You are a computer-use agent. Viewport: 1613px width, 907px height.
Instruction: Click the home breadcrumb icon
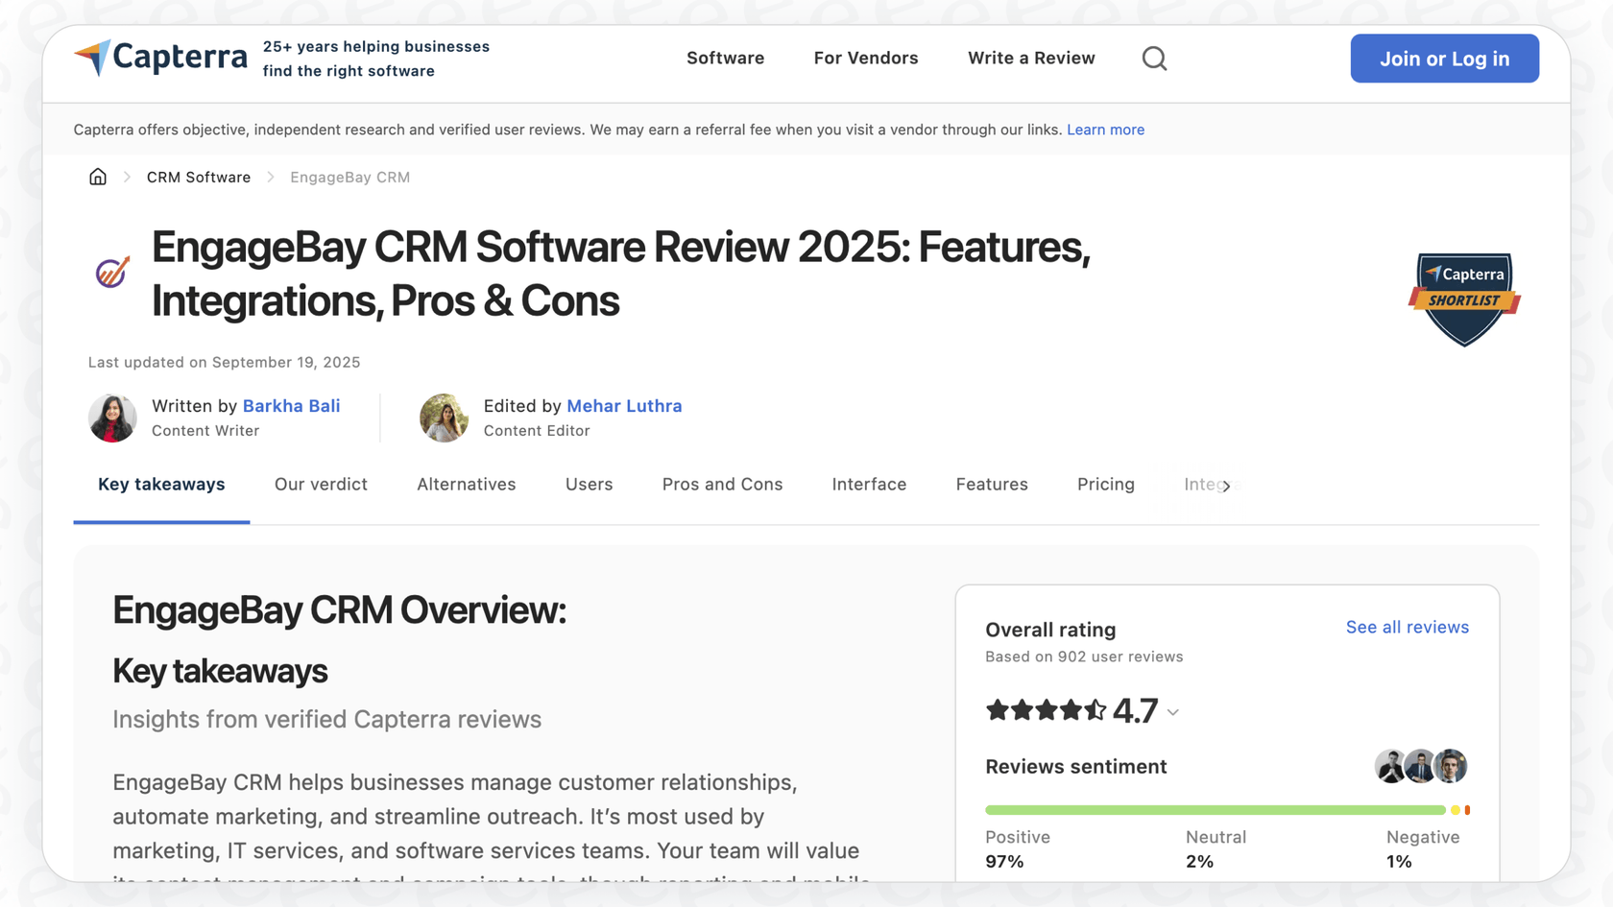(97, 176)
